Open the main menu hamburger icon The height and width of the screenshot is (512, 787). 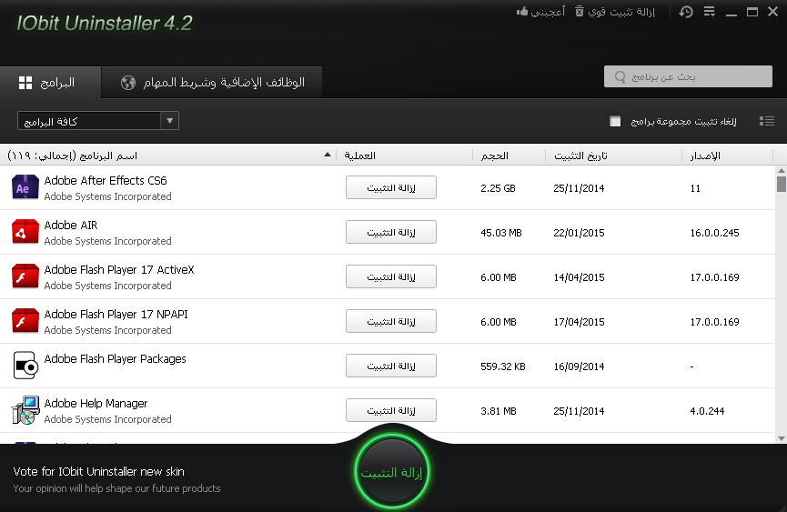pos(709,11)
